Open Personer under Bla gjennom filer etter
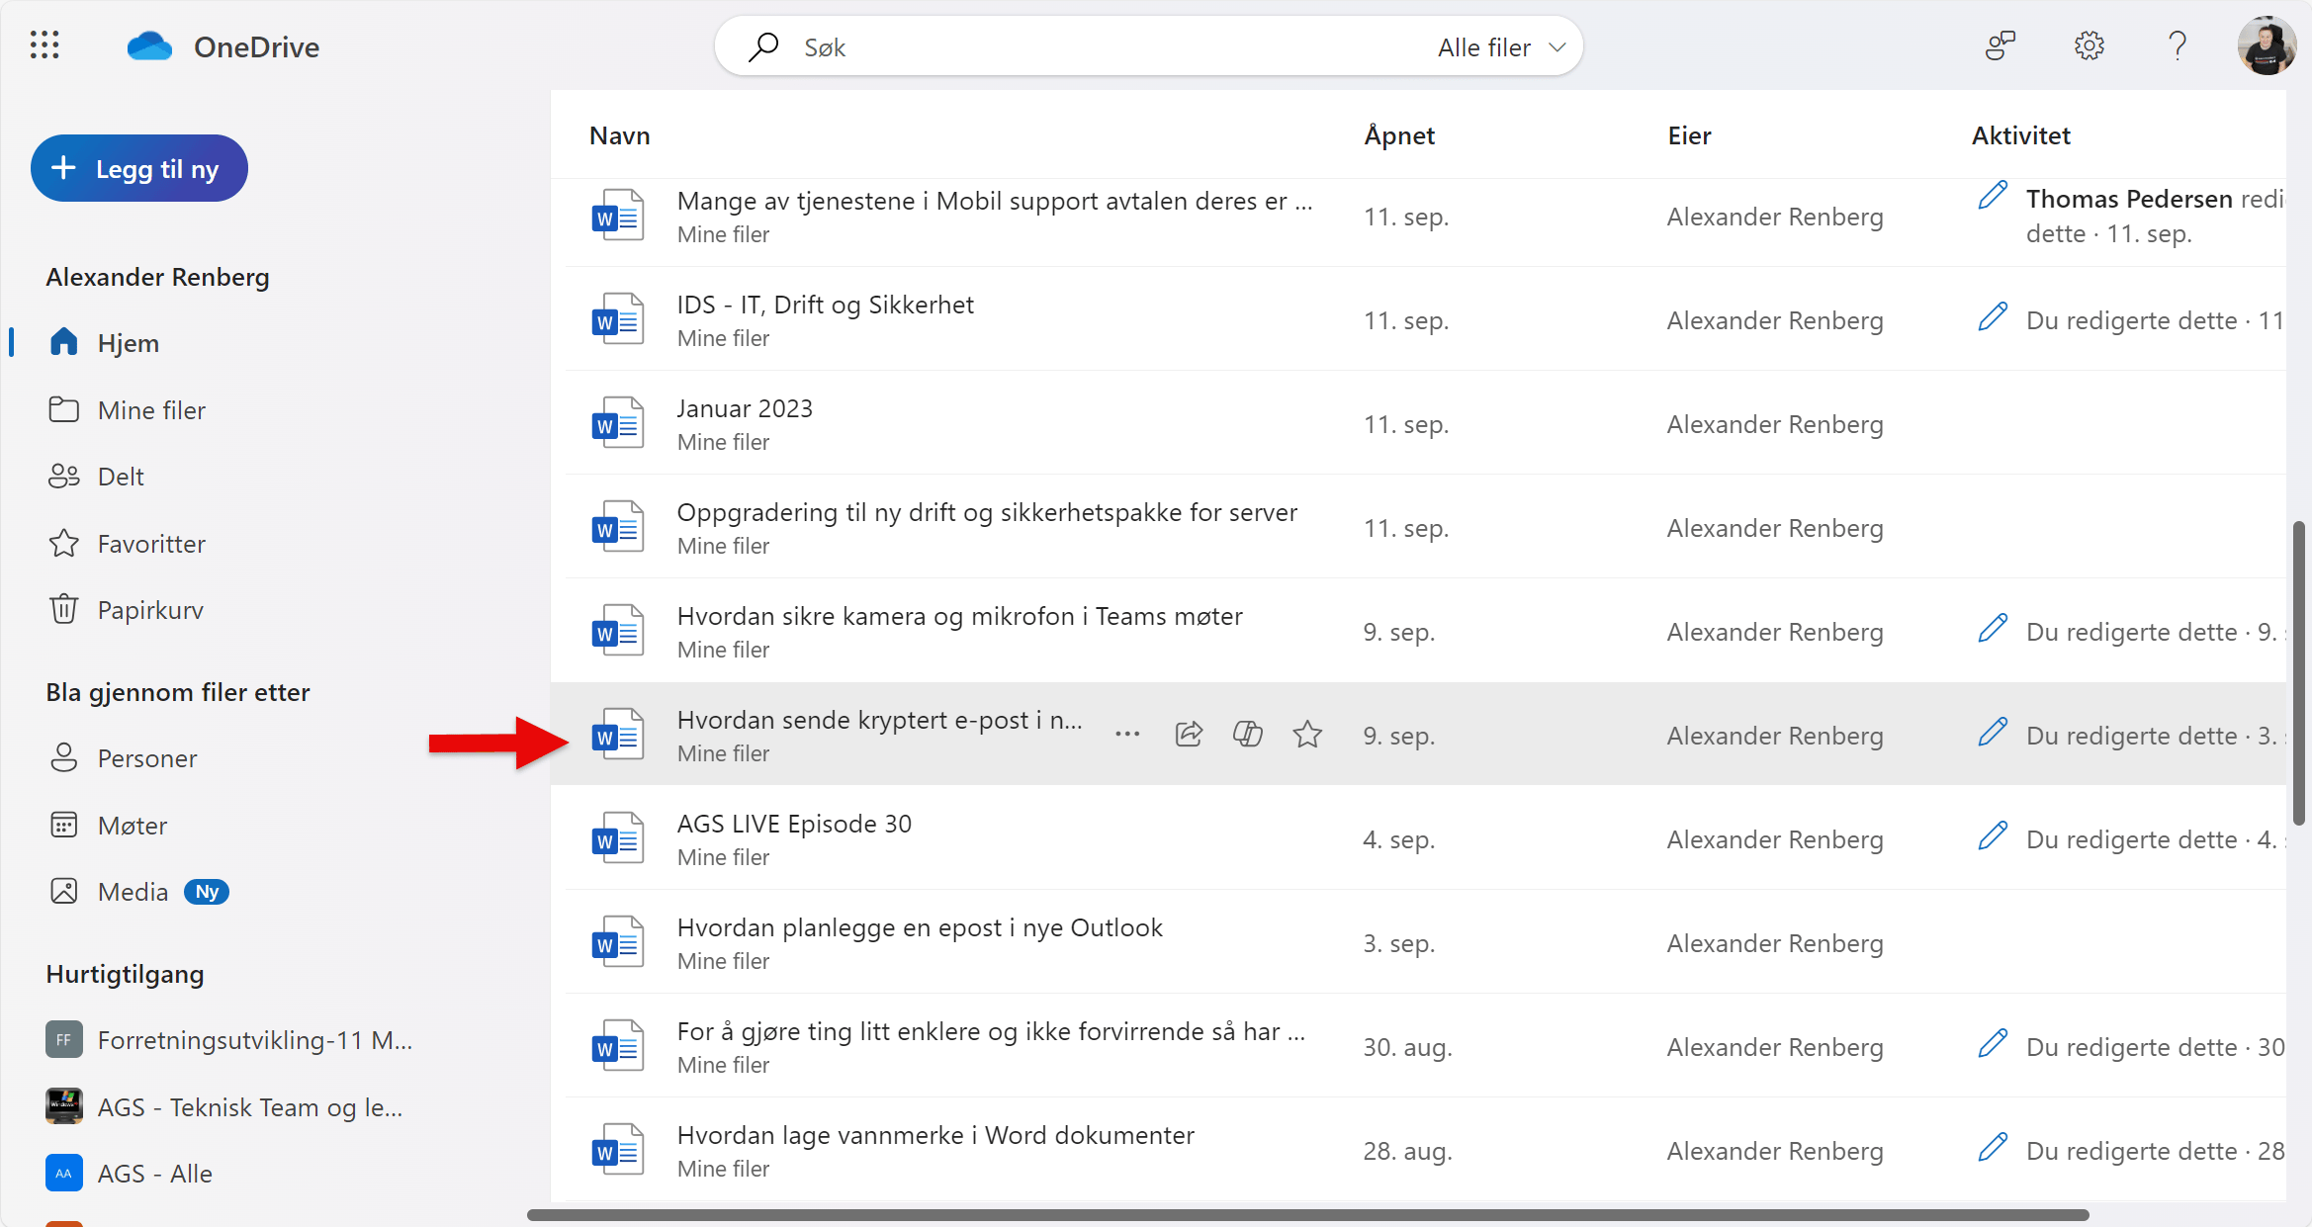This screenshot has width=2312, height=1227. coord(146,757)
